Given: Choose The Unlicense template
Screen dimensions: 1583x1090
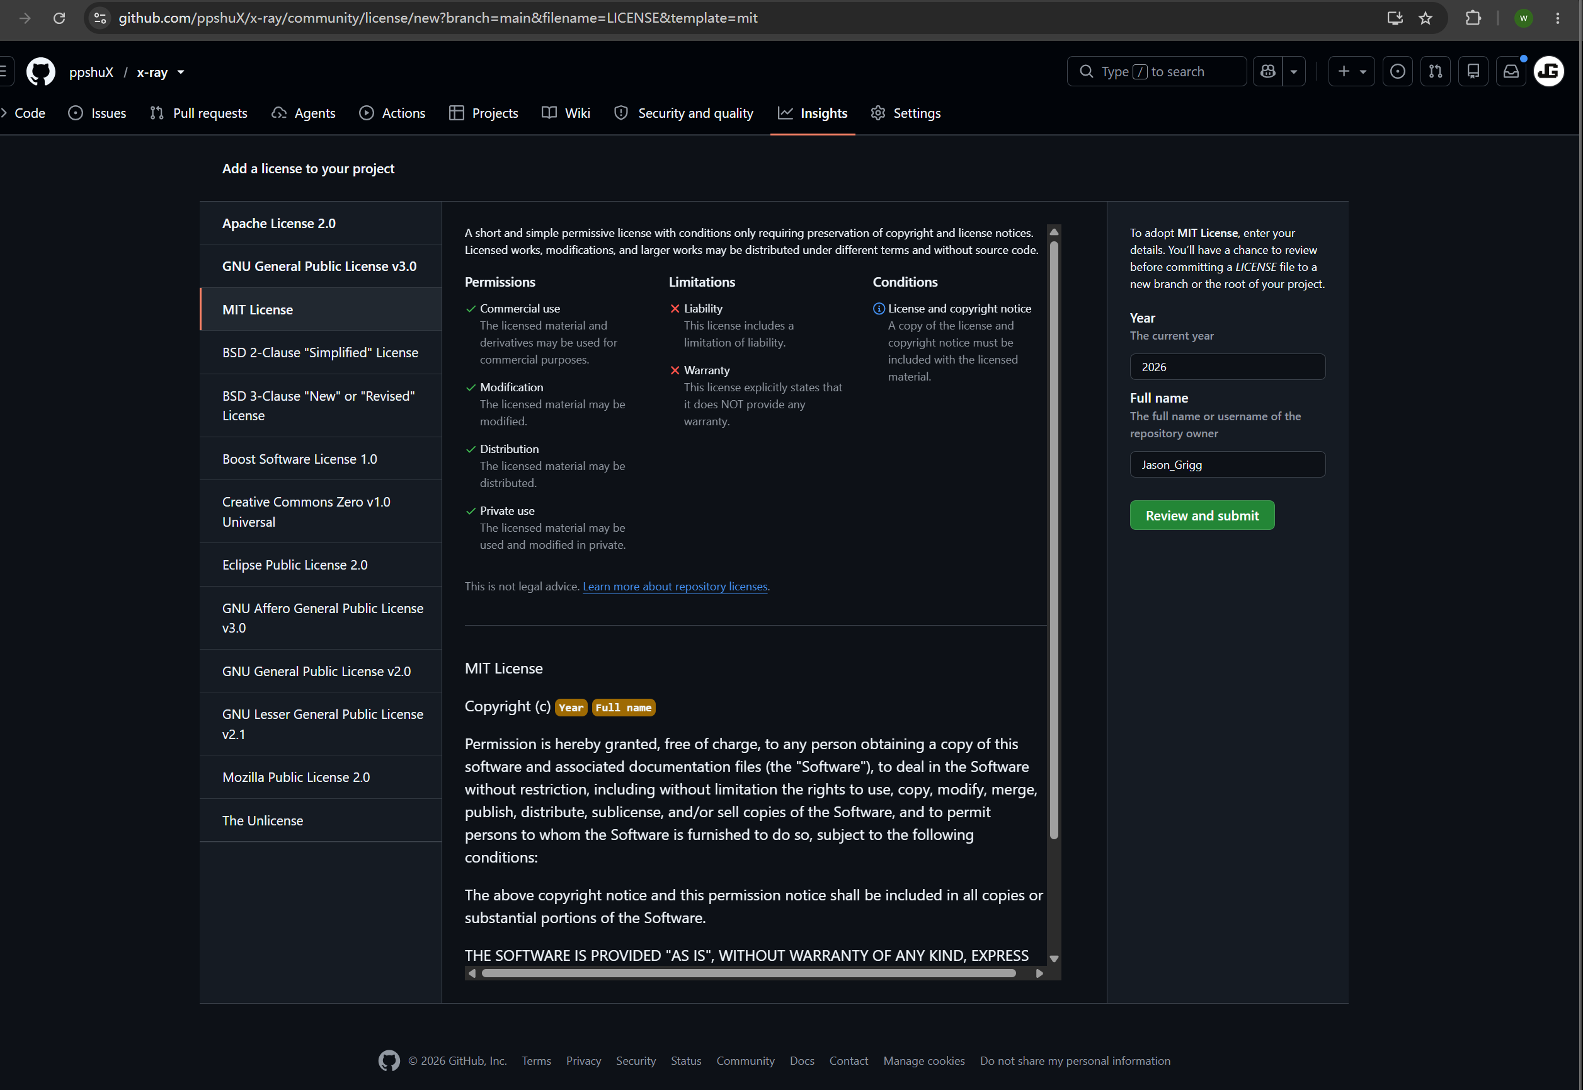Looking at the screenshot, I should point(321,820).
